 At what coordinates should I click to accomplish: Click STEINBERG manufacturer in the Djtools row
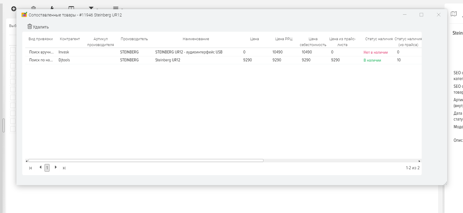[129, 60]
